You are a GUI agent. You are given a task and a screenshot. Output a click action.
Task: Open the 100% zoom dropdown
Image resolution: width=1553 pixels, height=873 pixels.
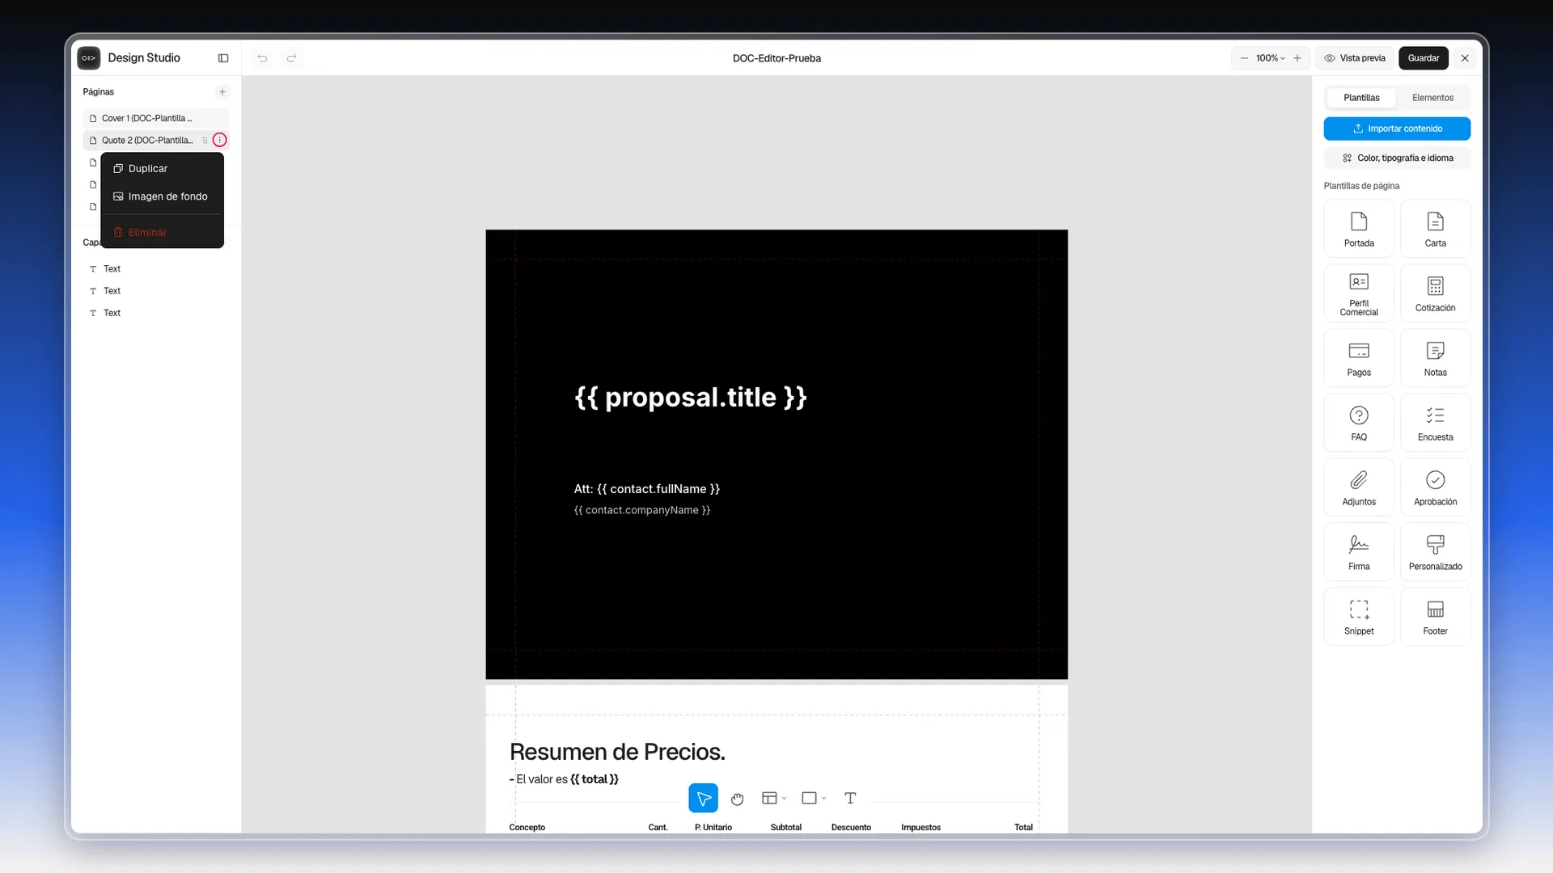click(1270, 58)
